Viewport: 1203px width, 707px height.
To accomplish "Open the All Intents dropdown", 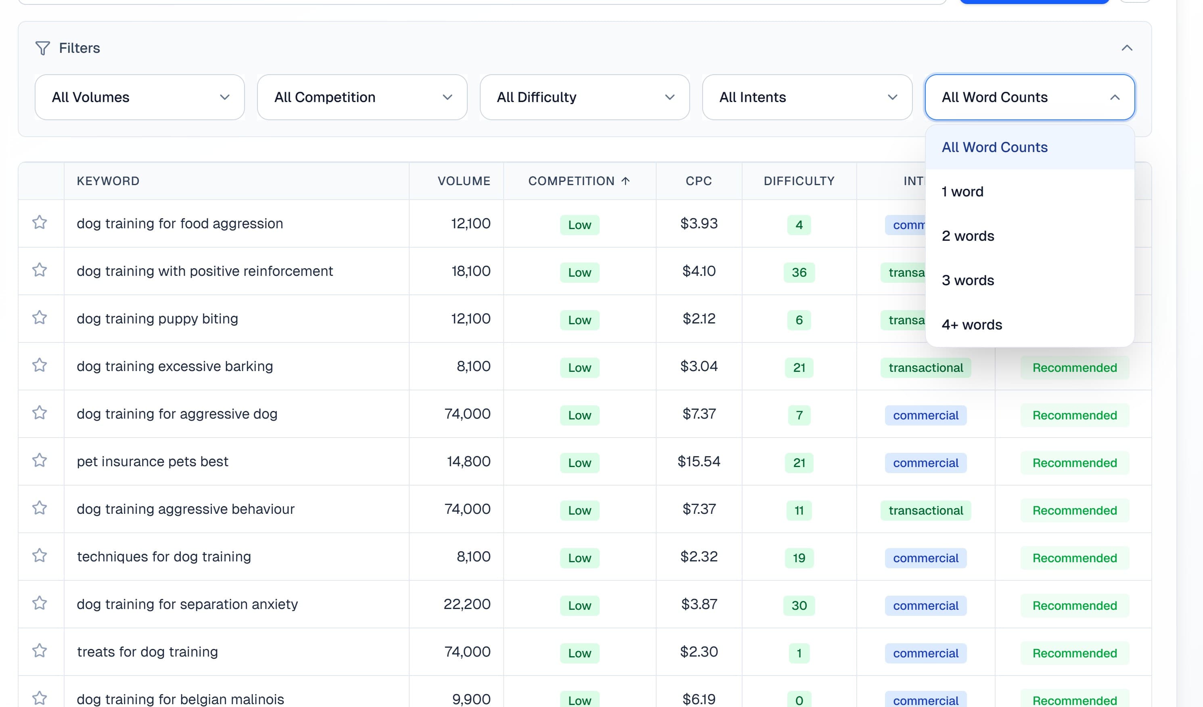I will coord(807,97).
